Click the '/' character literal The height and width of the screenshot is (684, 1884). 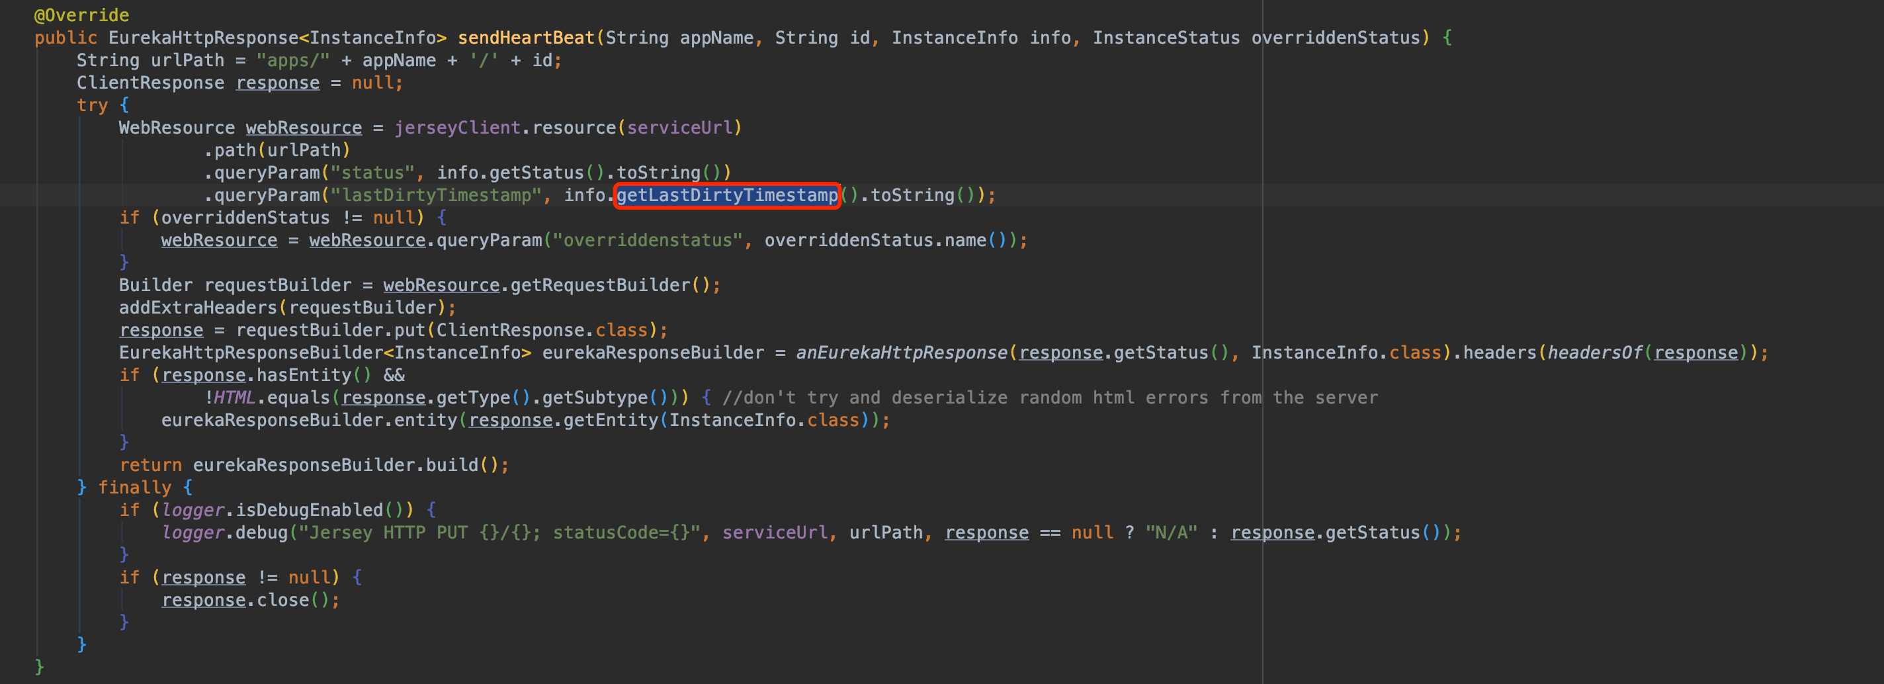click(x=484, y=61)
